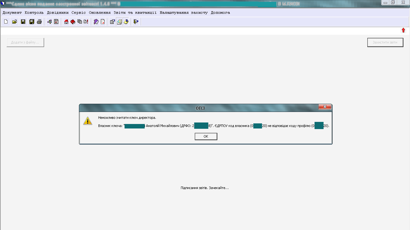Click the exit door icon in the toolbar
The image size is (410, 230).
pyautogui.click(x=136, y=22)
